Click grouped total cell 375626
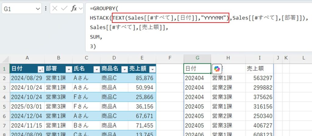 pos(260,97)
